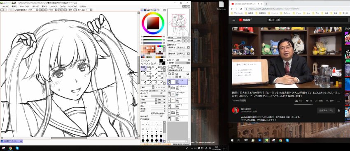Open the canvas rotation angle dropdown

[x=53, y=10]
